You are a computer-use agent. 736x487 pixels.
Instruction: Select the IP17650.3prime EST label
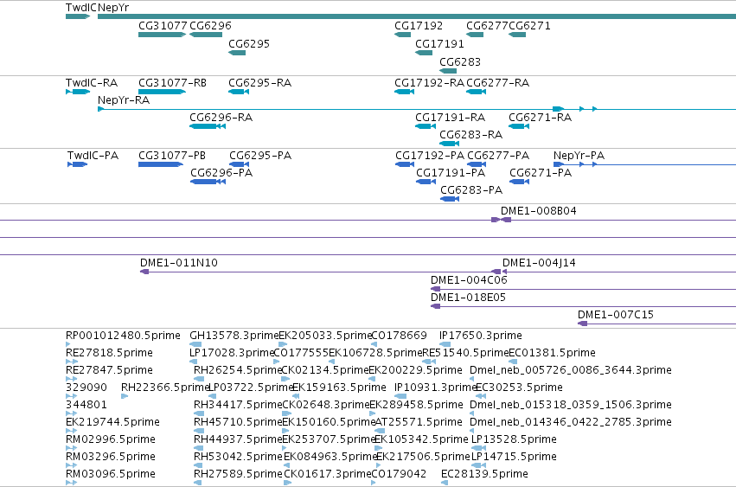pyautogui.click(x=481, y=336)
